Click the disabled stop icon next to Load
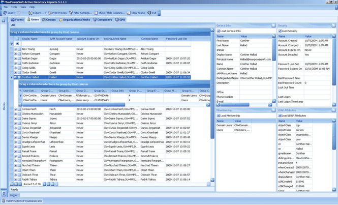Viewport: 338px width, 205px height. coord(19,13)
